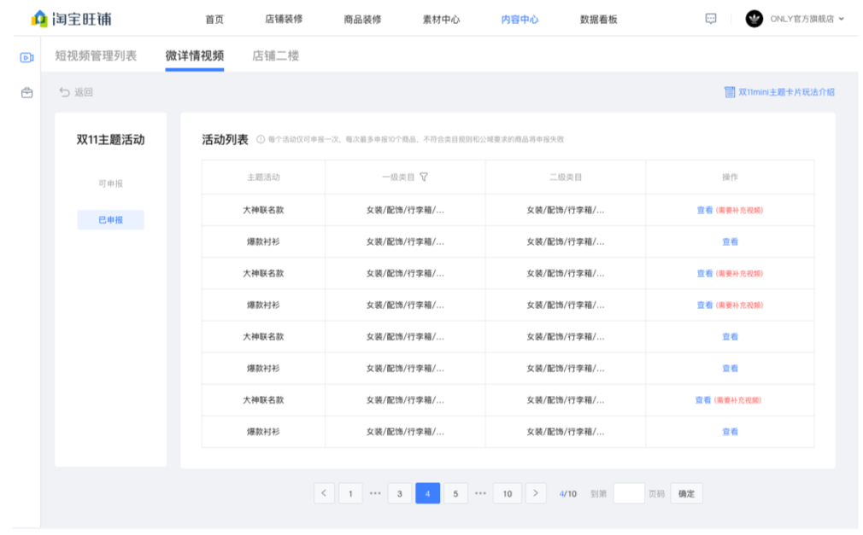Go to next page arrow
Image resolution: width=863 pixels, height=535 pixels.
coord(536,493)
